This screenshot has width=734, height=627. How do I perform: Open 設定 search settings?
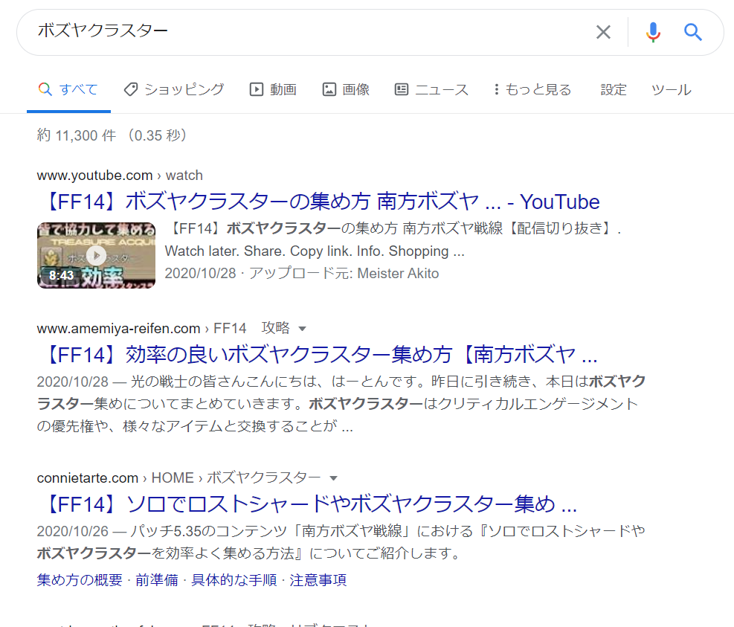coord(614,89)
